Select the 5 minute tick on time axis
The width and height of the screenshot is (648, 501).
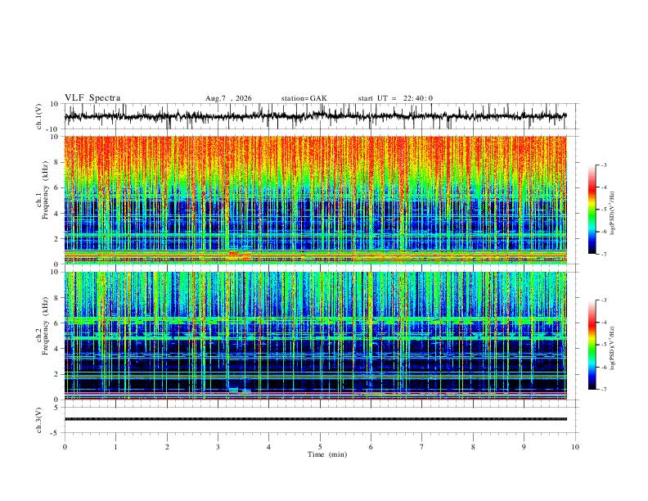[320, 447]
